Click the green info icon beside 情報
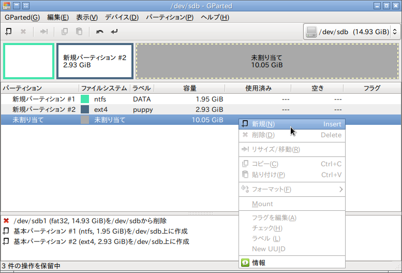The image size is (402, 273). (245, 263)
